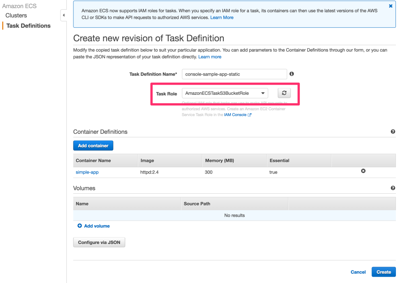Remove the simple-app container row
The height and width of the screenshot is (283, 403).
click(363, 171)
